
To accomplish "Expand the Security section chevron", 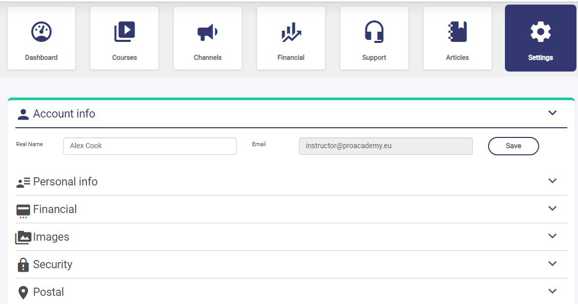I will tap(552, 264).
